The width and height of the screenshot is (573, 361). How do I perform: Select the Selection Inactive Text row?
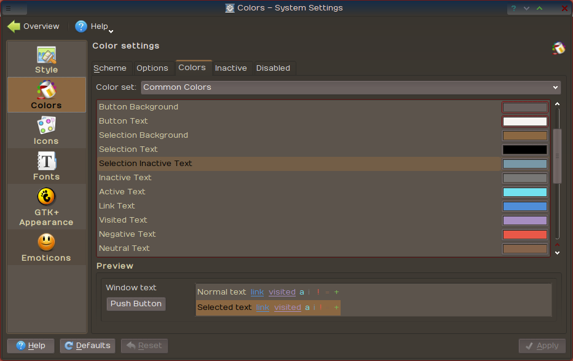pos(299,164)
